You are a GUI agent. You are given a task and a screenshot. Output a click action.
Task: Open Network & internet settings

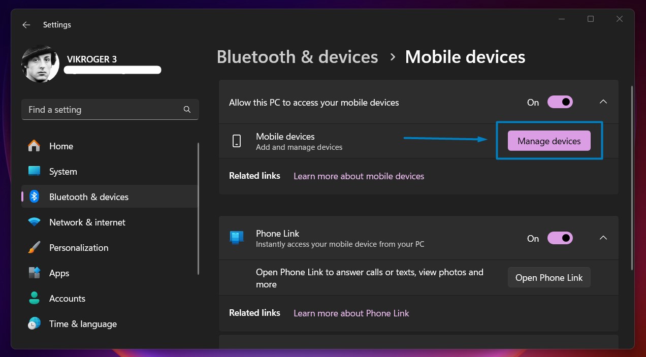(109, 222)
